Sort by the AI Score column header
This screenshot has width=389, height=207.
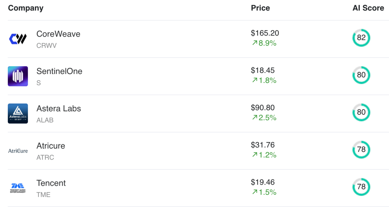click(368, 8)
